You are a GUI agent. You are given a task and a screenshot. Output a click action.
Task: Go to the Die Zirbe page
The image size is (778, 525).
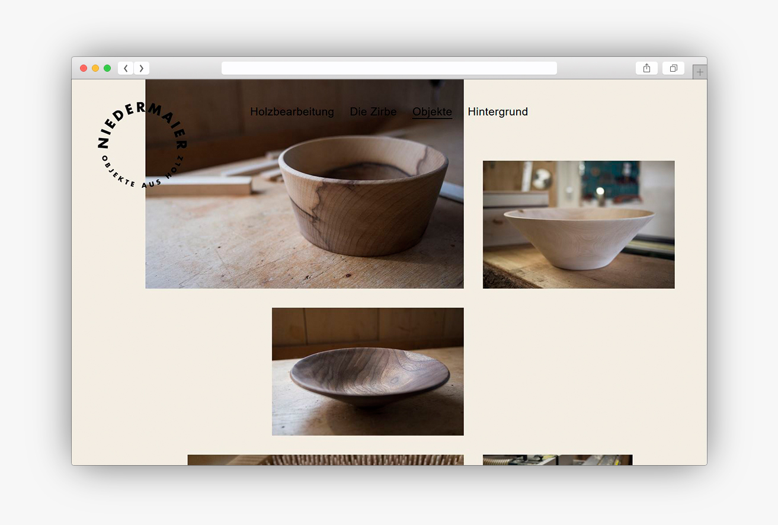coord(373,111)
